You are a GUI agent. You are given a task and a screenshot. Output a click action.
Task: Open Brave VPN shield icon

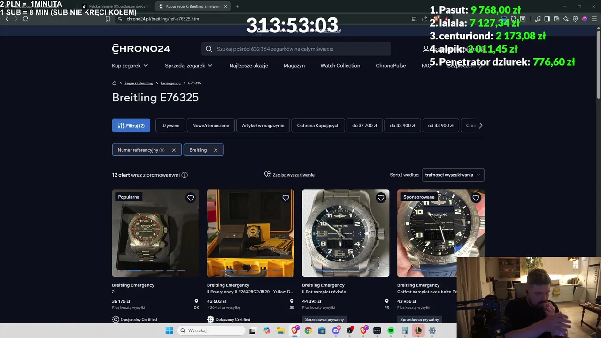pyautogui.click(x=575, y=19)
